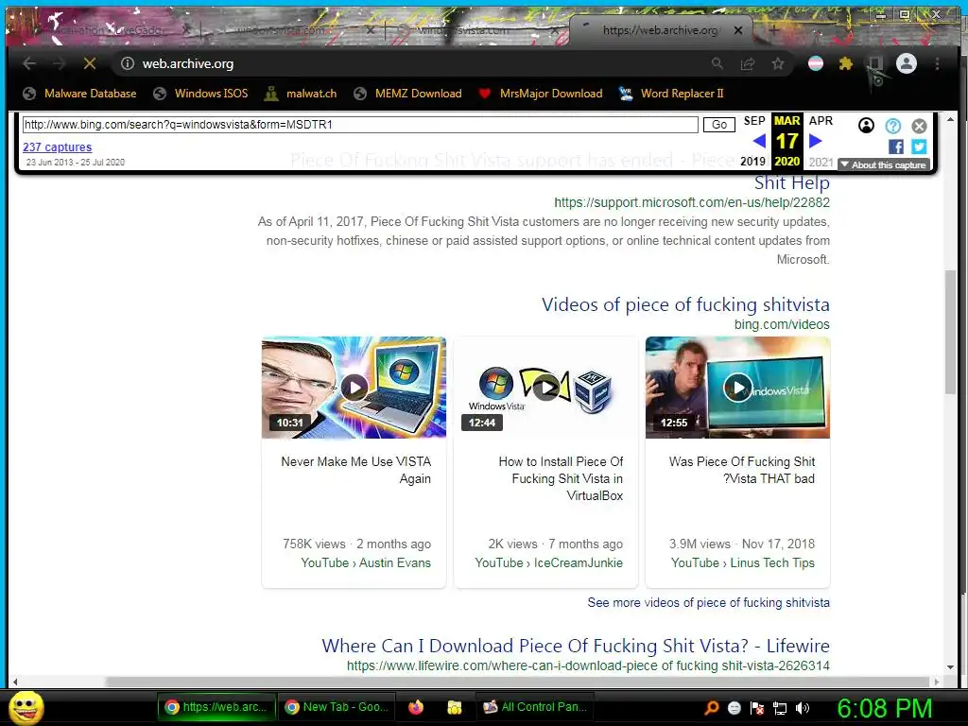Share this page from the address bar

coord(748,63)
